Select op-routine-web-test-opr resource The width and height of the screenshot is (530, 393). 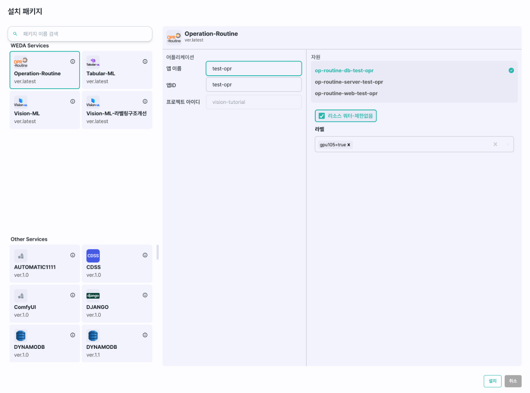pyautogui.click(x=346, y=93)
